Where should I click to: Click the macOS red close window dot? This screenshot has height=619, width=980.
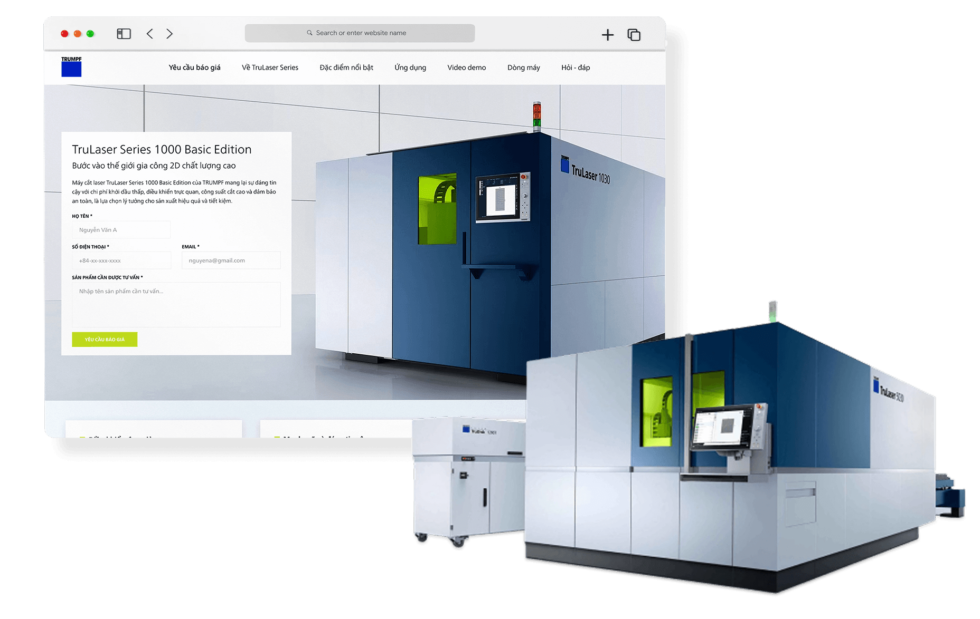coord(64,34)
